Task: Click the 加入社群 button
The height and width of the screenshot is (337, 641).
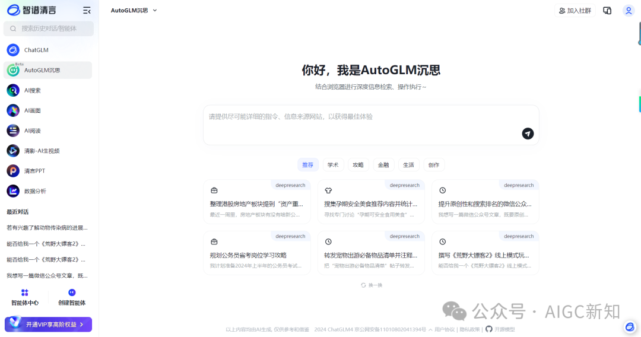Action: click(x=575, y=11)
